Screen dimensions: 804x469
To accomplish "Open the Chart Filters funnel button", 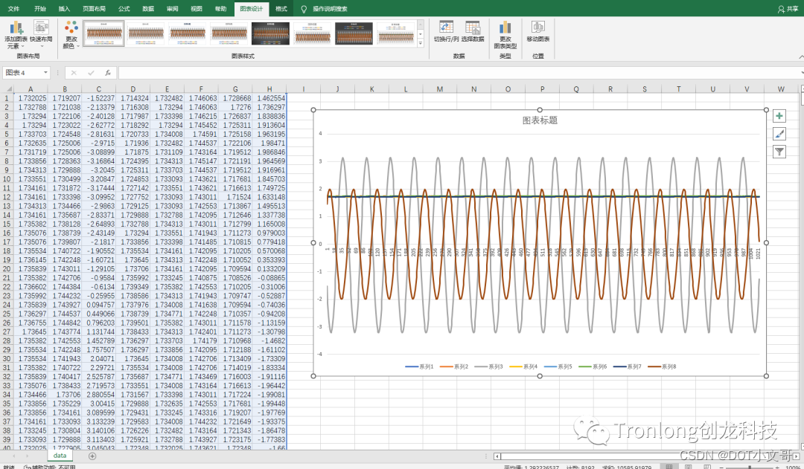I will (779, 152).
